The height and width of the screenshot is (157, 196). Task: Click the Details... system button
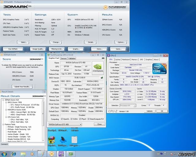tap(91, 42)
